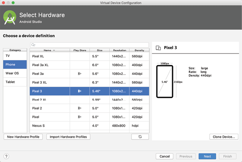
Task: Click the 5.6" size cell
Action: 100,74
